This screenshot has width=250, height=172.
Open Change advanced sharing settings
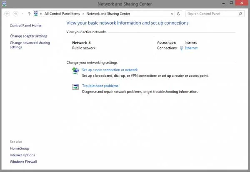coord(30,45)
